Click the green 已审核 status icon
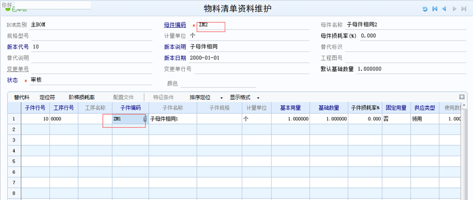Image resolution: width=473 pixels, height=200 pixels. (x=8, y=9)
